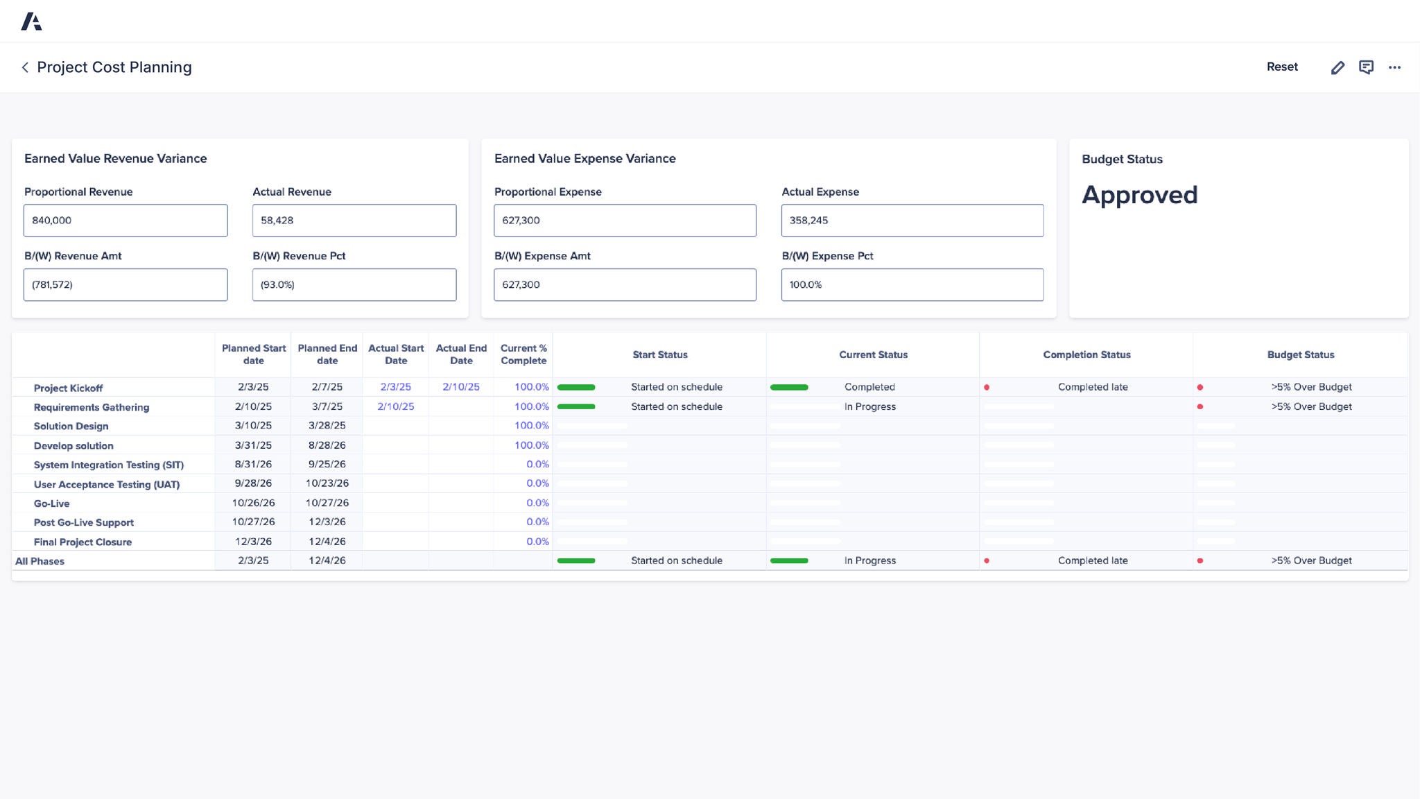This screenshot has height=799, width=1420.
Task: Click the Approved text in Budget Status
Action: (x=1139, y=195)
